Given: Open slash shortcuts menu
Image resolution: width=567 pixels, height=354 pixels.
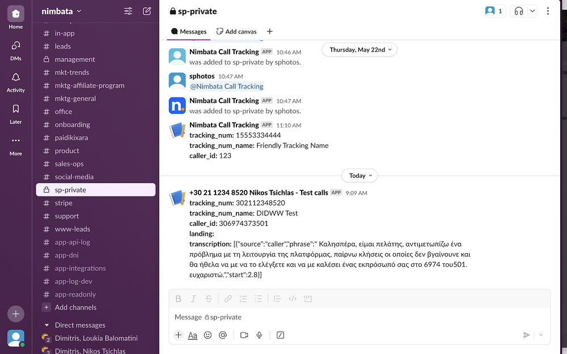Looking at the screenshot, I should point(280,335).
